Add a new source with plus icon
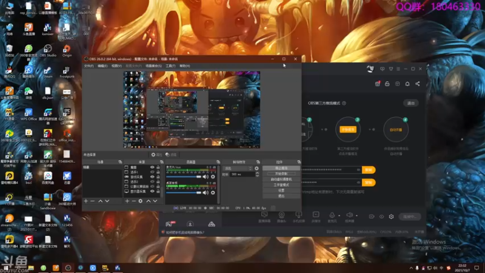The image size is (485, 273). (127, 201)
